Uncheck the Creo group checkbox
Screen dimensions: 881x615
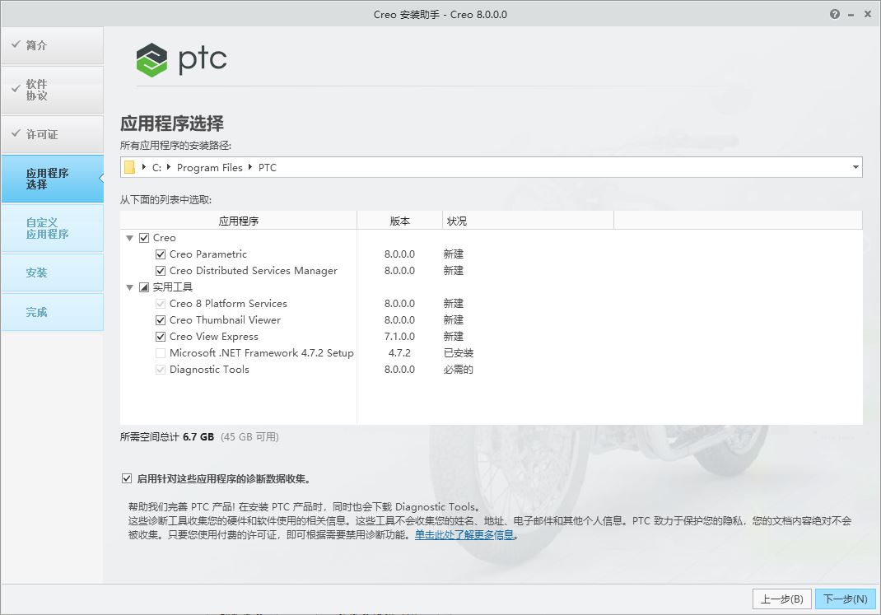(144, 238)
